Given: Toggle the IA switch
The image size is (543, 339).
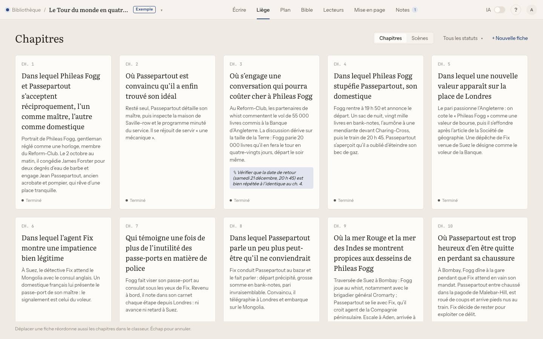Looking at the screenshot, I should 500,10.
